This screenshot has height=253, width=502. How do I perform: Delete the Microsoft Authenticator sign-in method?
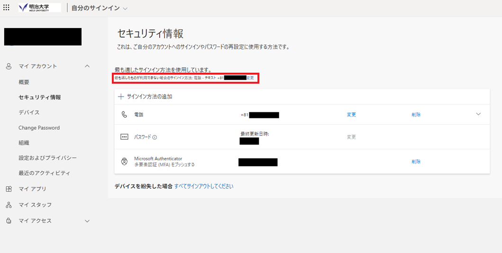416,162
